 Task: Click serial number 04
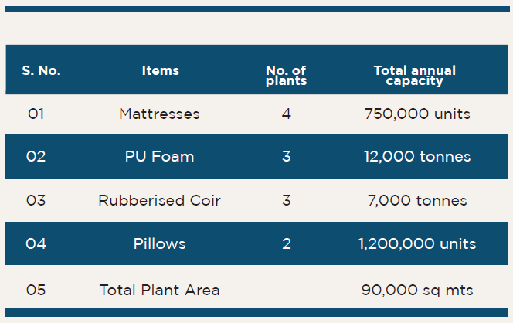coord(36,244)
